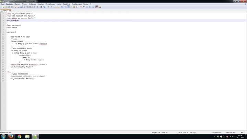
Task: Open the Sprachen menu
Action: coord(41,4)
